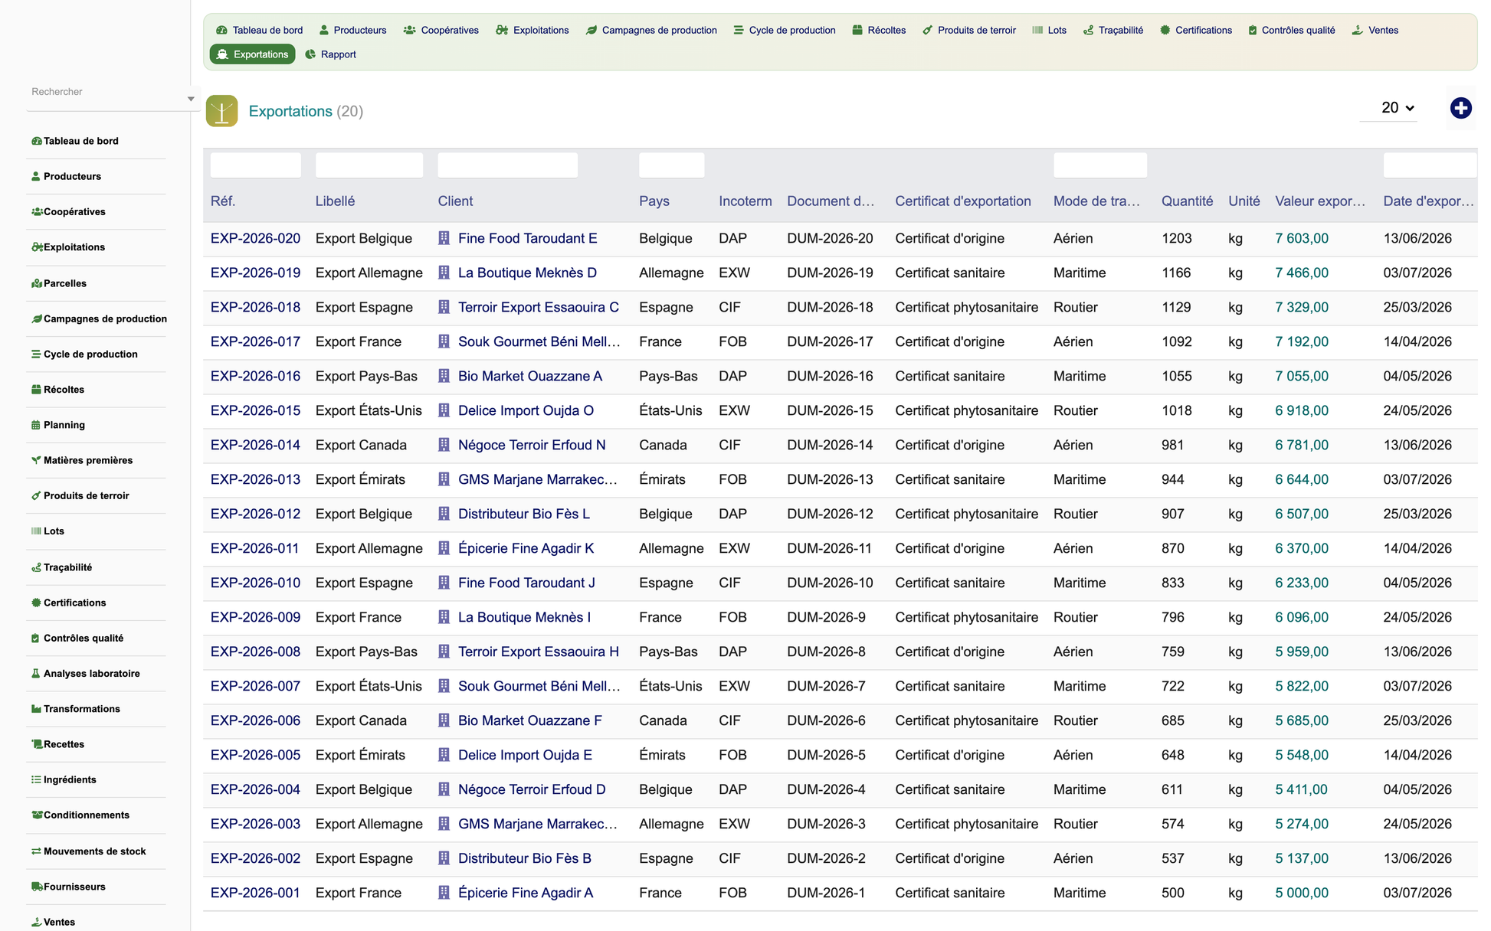Image resolution: width=1491 pixels, height=931 pixels.
Task: Click the Pays column filter field
Action: click(671, 165)
